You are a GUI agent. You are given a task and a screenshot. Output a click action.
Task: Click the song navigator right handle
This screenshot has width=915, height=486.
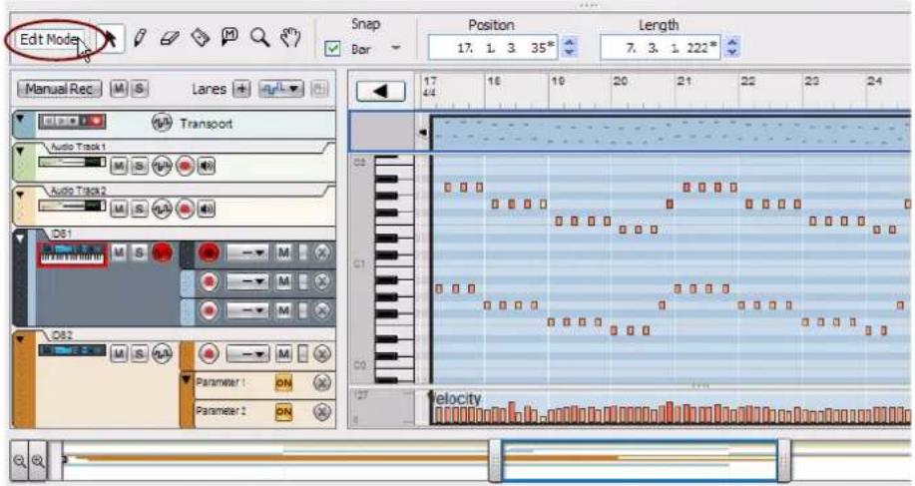point(784,461)
